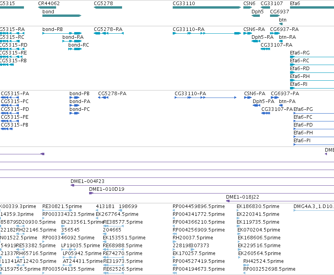Click the RE30821.5prime EST feature
The image size is (334, 275).
coord(57,210)
